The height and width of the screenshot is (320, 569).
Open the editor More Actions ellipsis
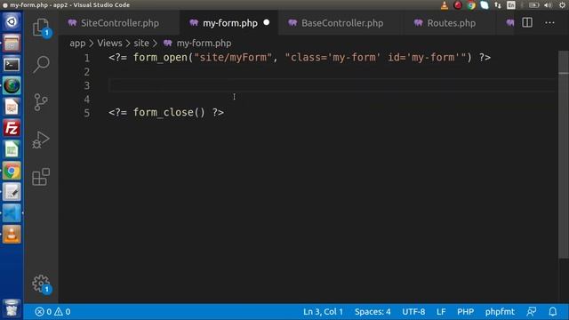click(x=549, y=23)
